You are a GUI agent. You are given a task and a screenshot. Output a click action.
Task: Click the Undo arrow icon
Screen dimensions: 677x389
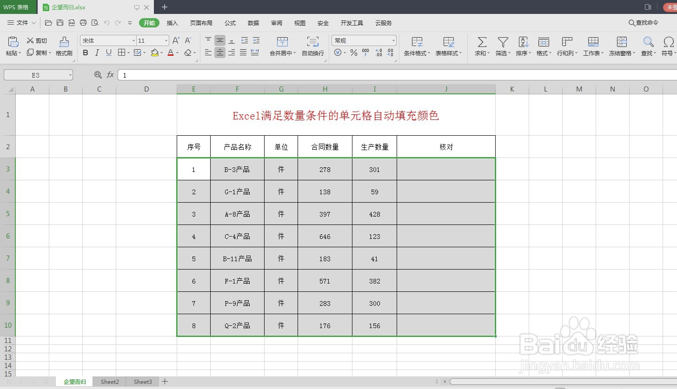(106, 23)
